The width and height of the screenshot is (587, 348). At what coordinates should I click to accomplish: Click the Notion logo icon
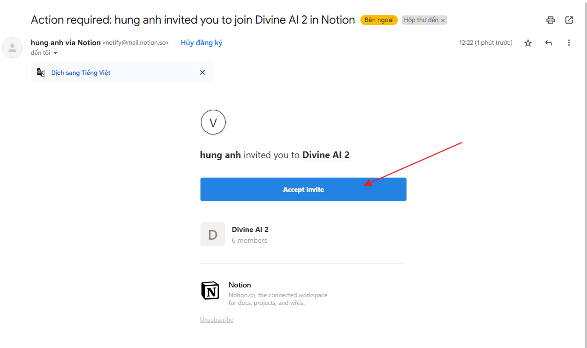tap(210, 291)
